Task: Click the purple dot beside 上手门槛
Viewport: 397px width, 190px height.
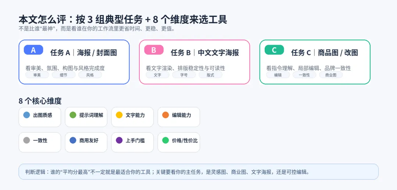Action: pos(119,140)
